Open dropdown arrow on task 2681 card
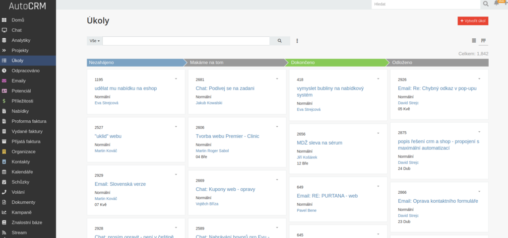The height and width of the screenshot is (238, 508). tap(277, 79)
